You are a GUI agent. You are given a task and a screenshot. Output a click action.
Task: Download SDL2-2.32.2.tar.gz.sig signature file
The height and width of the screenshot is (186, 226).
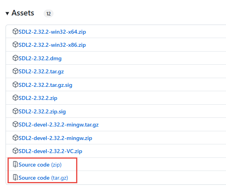pyautogui.click(x=46, y=85)
